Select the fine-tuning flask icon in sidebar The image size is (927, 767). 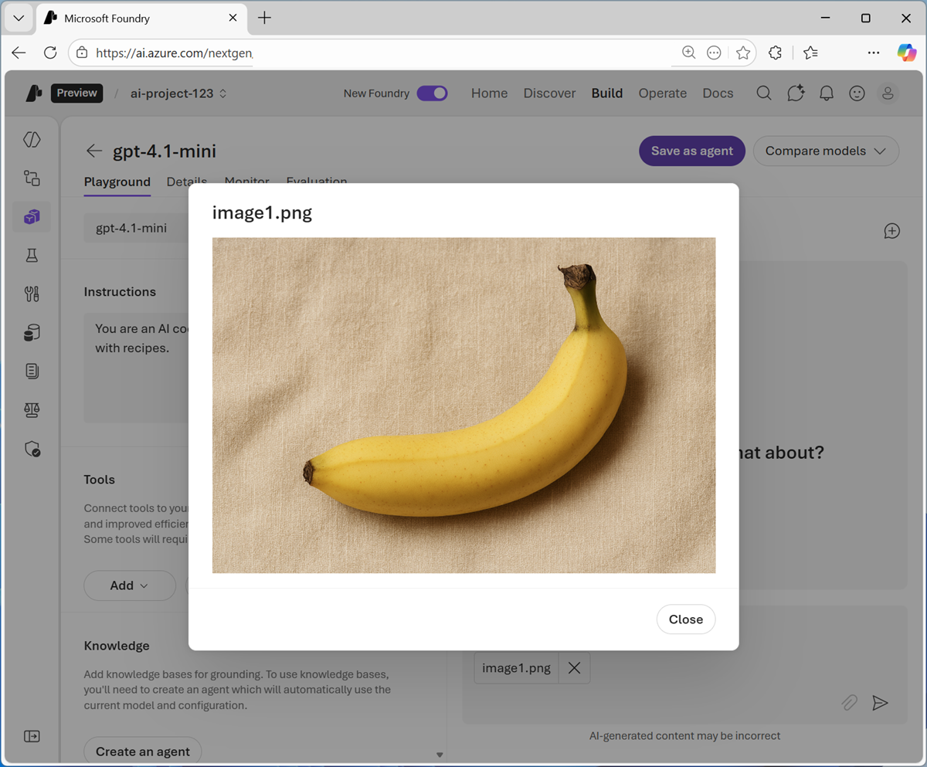click(x=31, y=255)
